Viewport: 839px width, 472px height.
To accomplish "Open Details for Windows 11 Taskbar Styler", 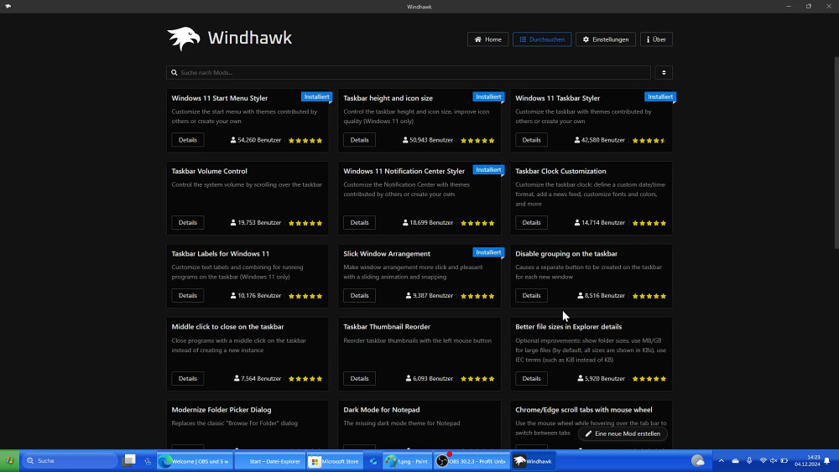I will click(531, 140).
